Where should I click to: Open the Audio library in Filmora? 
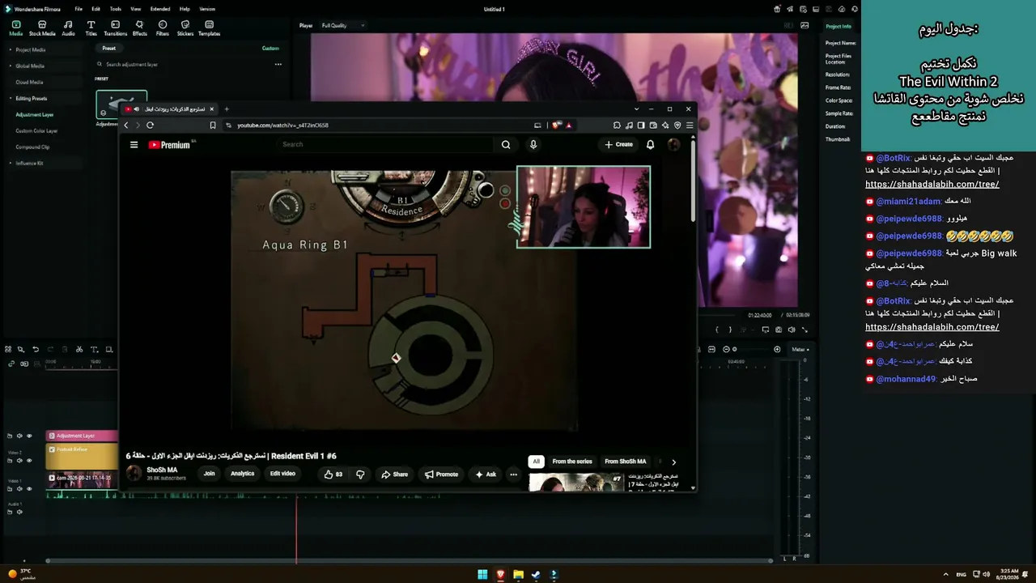[x=68, y=28]
